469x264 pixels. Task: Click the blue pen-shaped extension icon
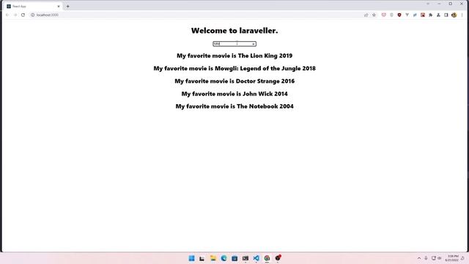tap(415, 15)
